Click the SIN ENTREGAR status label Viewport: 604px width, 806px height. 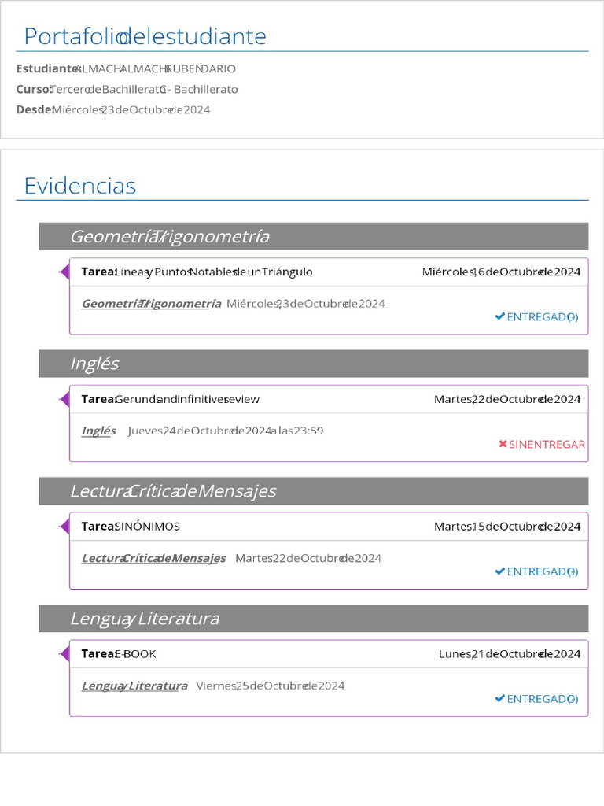pyautogui.click(x=547, y=444)
